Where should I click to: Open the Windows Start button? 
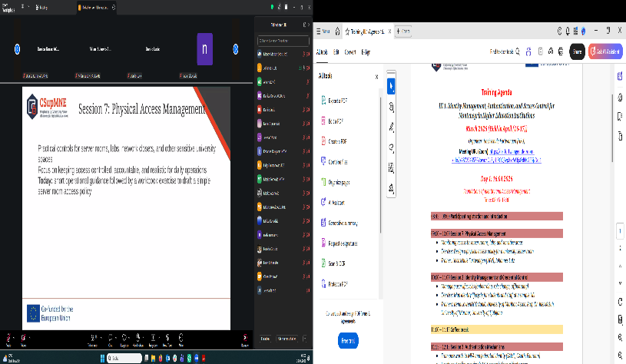(x=103, y=358)
